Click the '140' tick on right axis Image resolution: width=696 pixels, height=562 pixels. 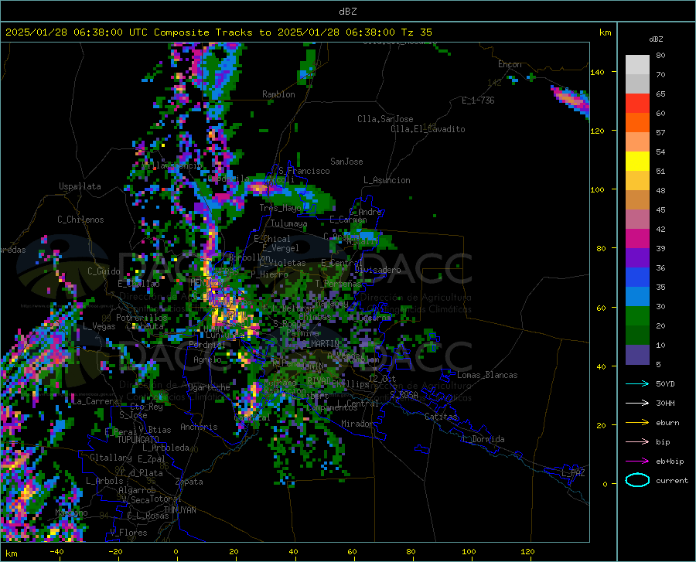tap(597, 73)
